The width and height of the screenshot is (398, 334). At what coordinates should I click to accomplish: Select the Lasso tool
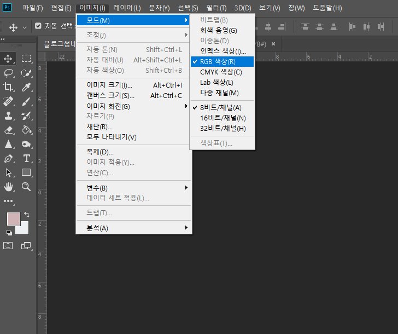(x=9, y=73)
